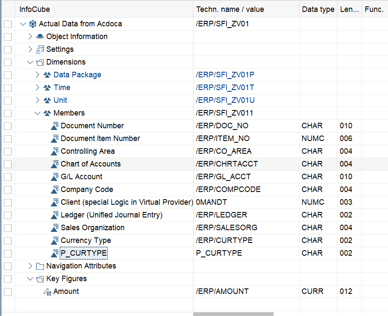Screen dimensions: 388x316
Task: Select the checkbox for Data Package row
Action: tap(8, 75)
